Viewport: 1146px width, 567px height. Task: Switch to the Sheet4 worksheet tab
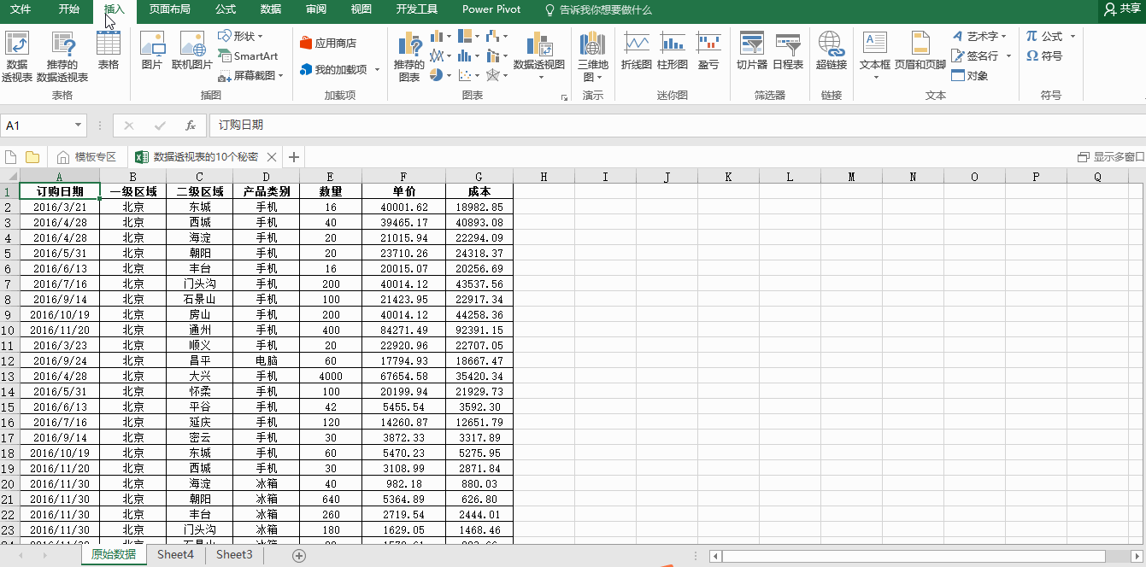175,554
